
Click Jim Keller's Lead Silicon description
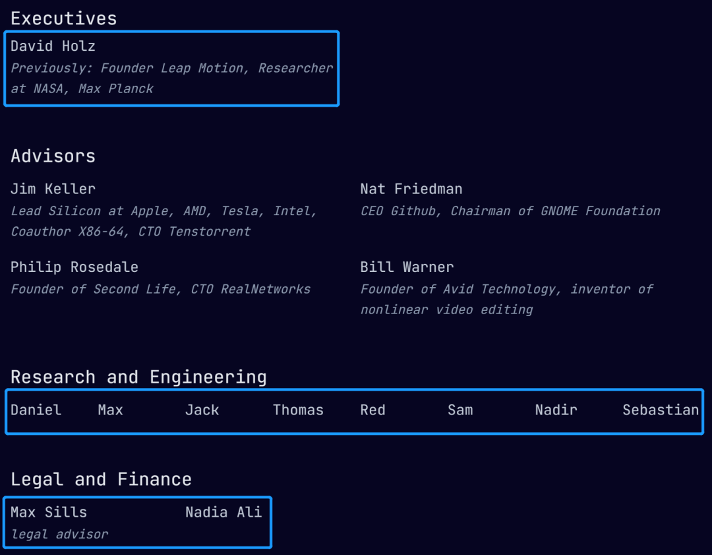click(x=163, y=221)
